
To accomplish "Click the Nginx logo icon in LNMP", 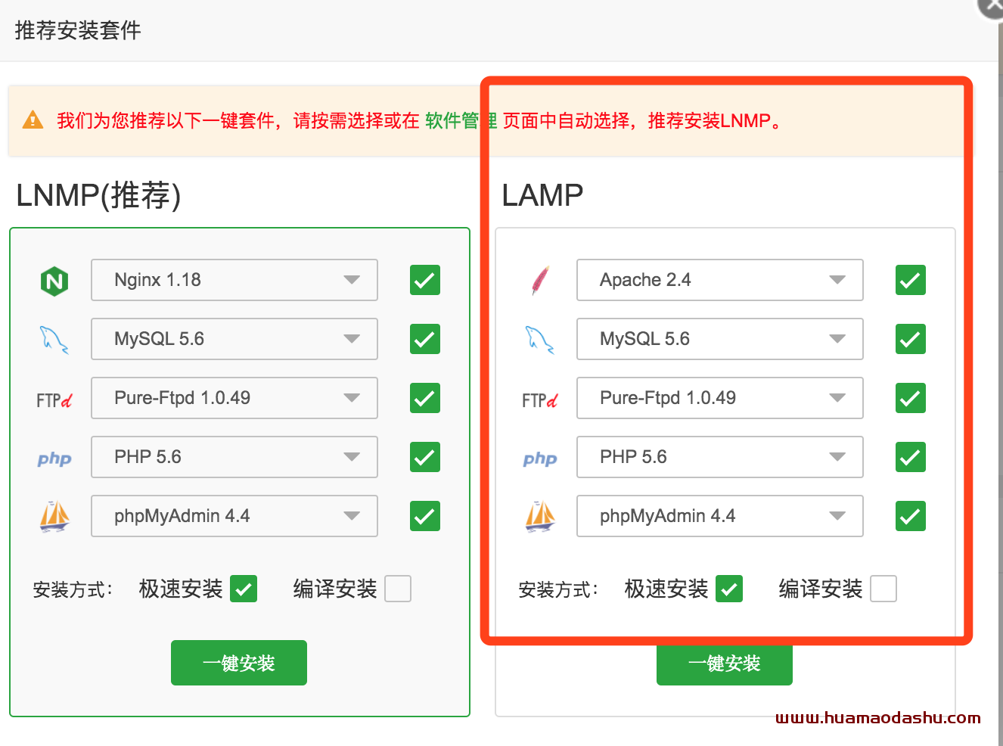I will (x=54, y=281).
